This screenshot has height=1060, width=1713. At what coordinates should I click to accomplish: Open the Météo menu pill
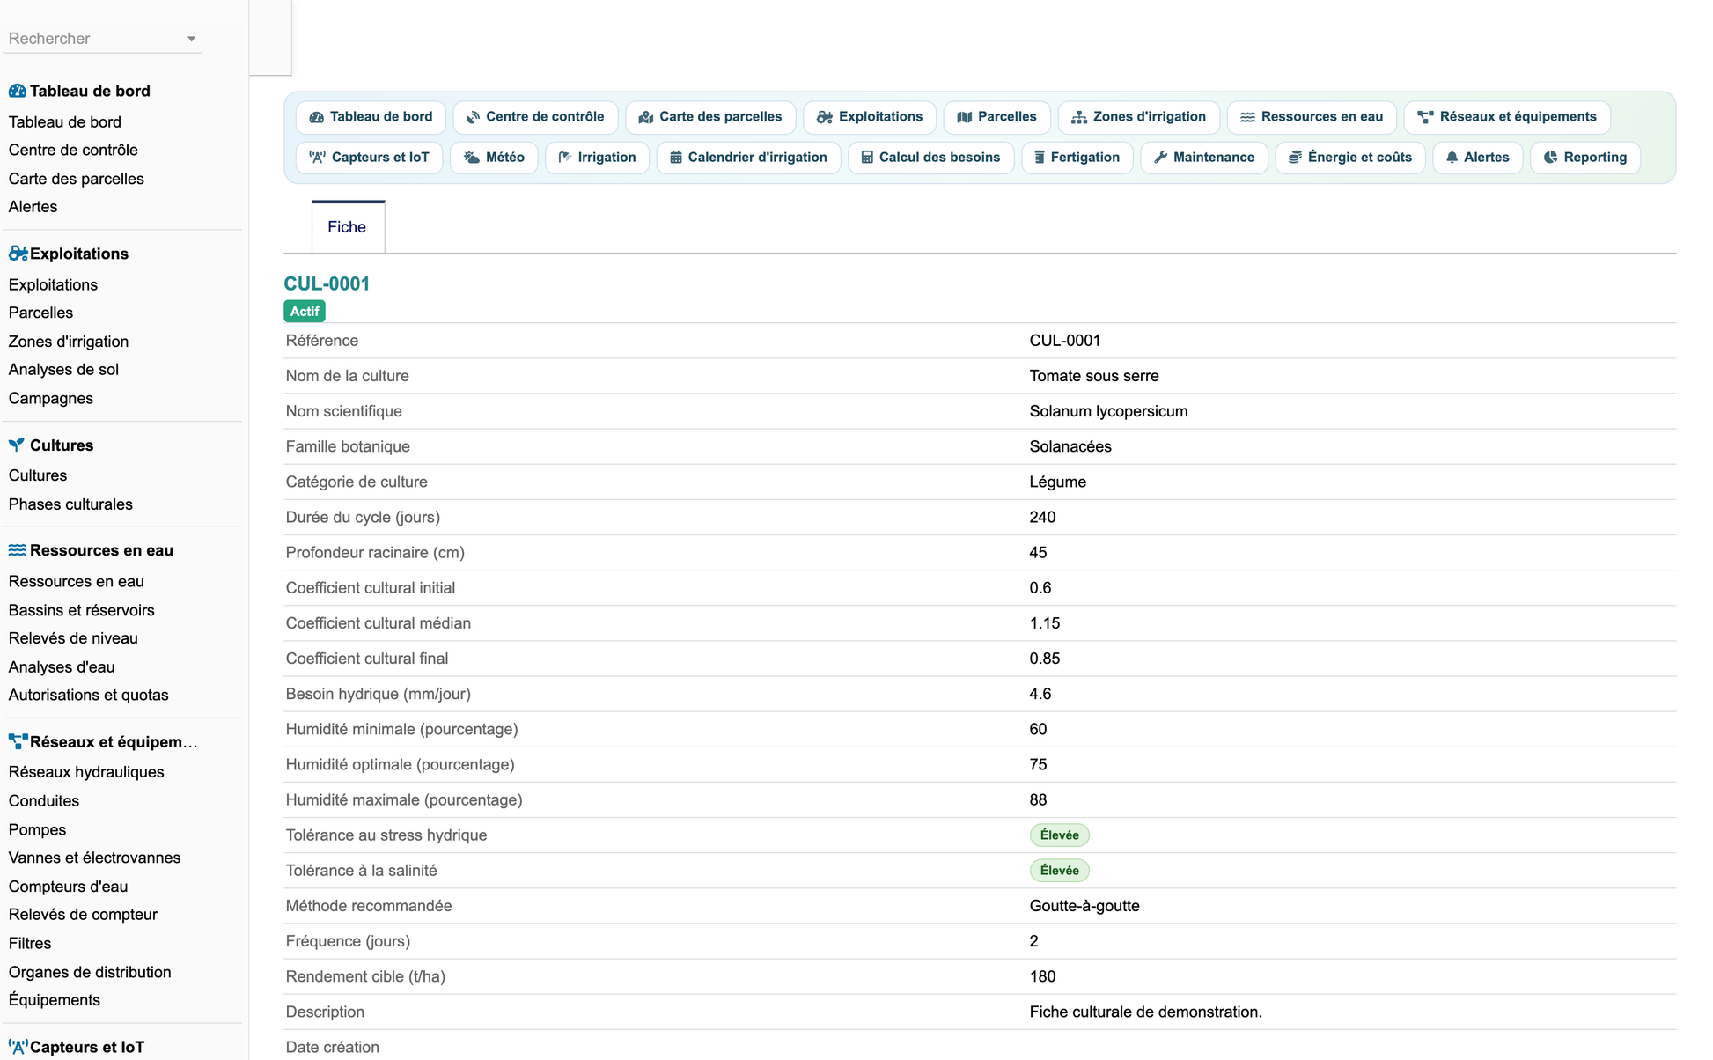[494, 158]
